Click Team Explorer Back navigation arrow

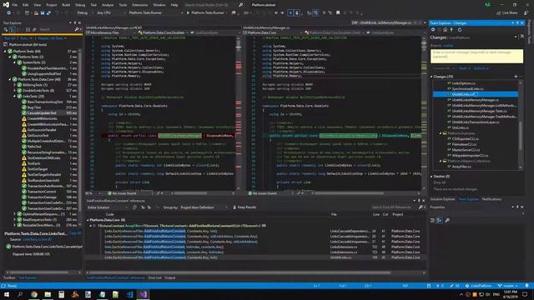click(x=433, y=30)
